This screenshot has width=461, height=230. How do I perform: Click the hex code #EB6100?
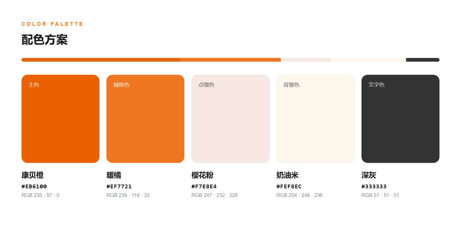pos(34,187)
